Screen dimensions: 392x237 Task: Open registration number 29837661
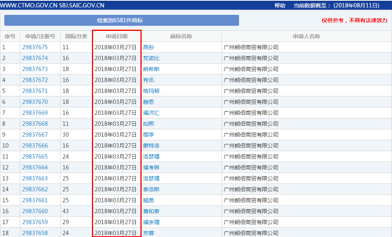coord(35,200)
